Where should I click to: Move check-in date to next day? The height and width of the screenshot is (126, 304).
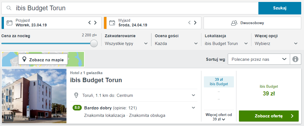coord(95,23)
